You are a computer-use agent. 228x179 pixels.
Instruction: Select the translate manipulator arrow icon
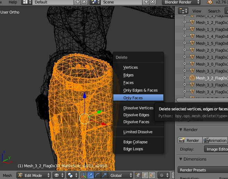tap(90, 175)
